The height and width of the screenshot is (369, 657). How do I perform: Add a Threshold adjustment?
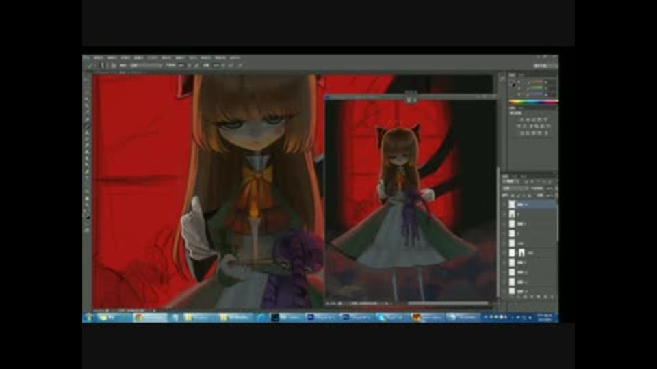click(533, 133)
